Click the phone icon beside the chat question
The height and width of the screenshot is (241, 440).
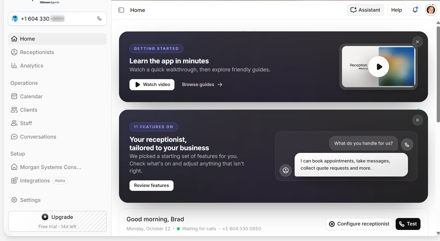(x=407, y=145)
